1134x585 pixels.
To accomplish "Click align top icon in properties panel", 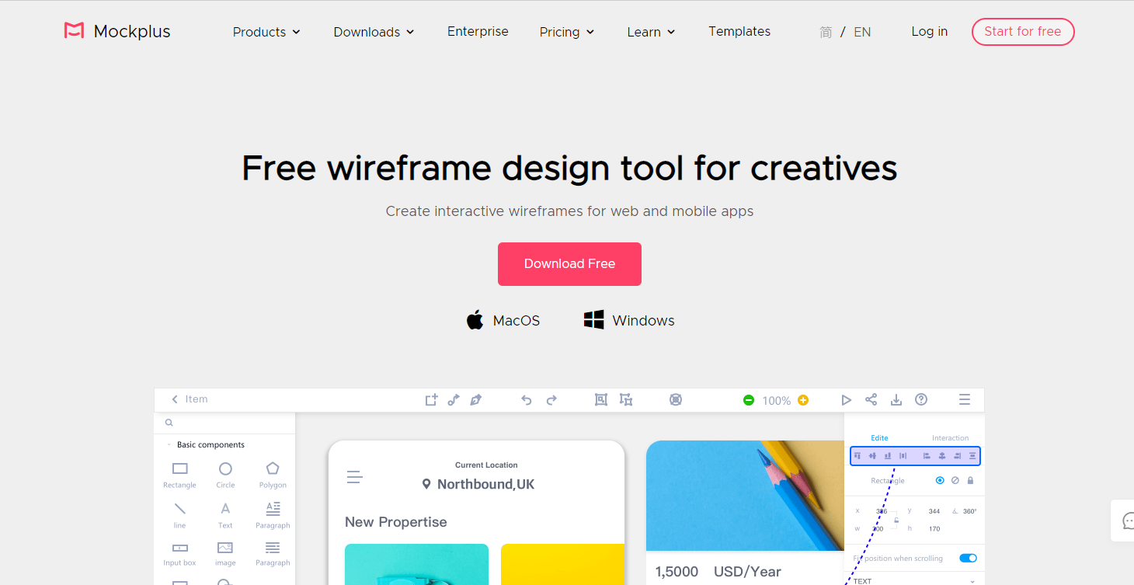I will (x=857, y=456).
